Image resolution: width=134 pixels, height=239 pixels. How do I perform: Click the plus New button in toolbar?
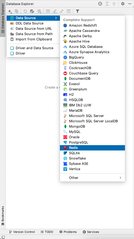[x=10, y=11]
